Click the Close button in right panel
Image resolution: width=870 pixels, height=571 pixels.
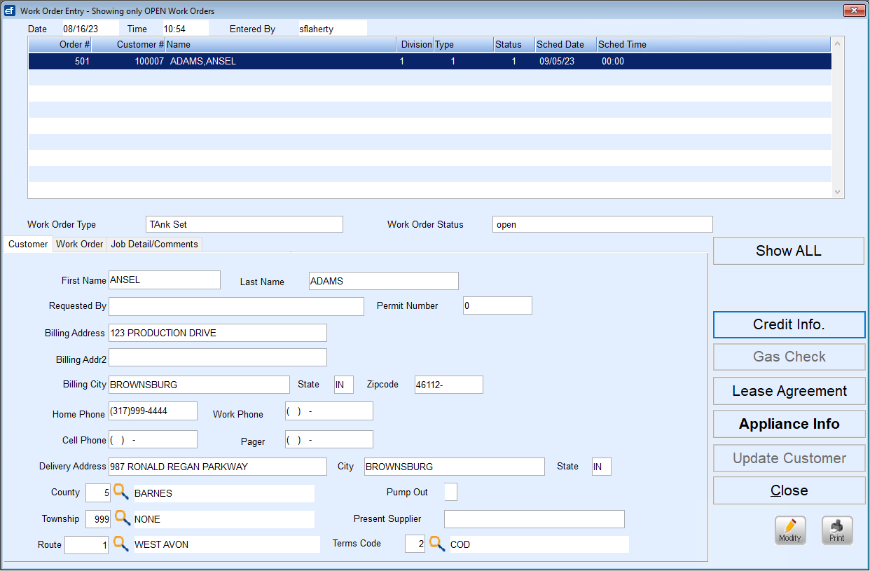[x=789, y=490]
